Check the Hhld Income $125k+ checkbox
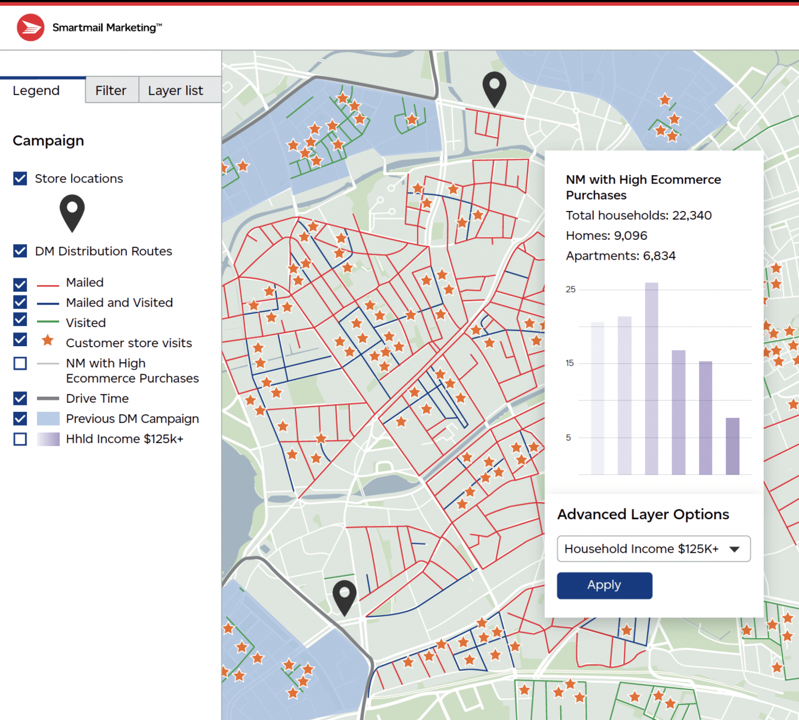This screenshot has width=799, height=720. [x=19, y=439]
